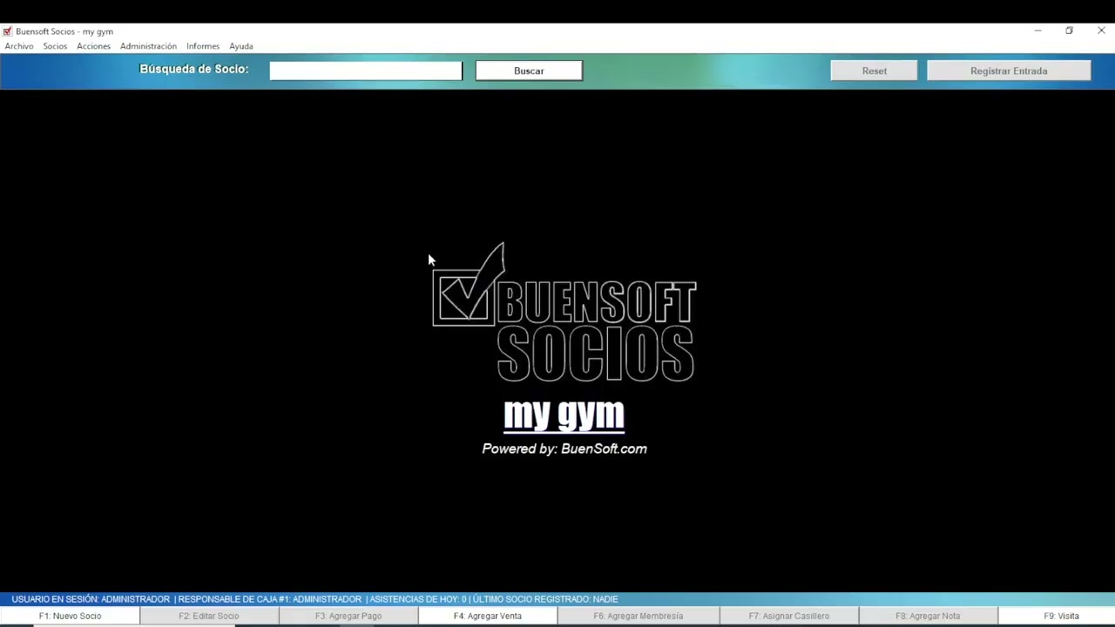1115x627 pixels.
Task: Restore down the Buensoft Socios window
Action: pos(1069,30)
